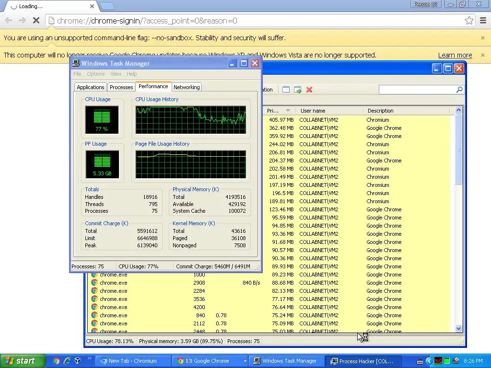Click the Task Manager title bar computer icon

tap(76, 63)
